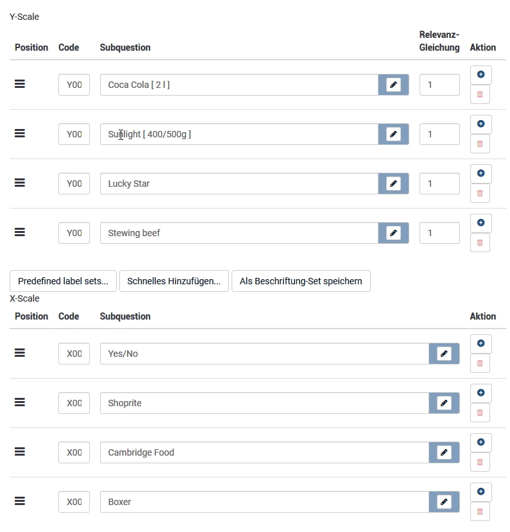510x532 pixels.
Task: Click the pencil edit icon for Boxer
Action: tap(444, 502)
